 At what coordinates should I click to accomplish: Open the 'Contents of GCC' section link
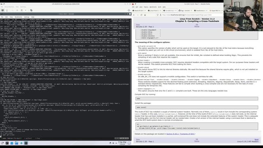(x=181, y=134)
